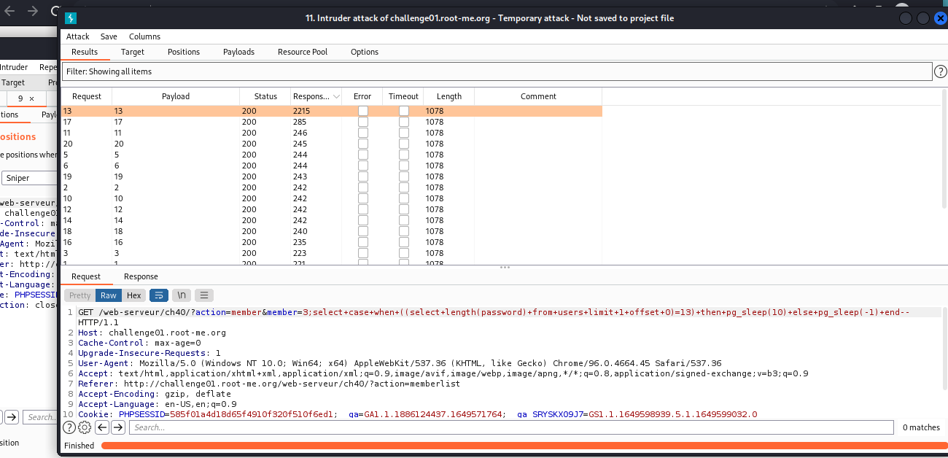Sort results by Status column header

265,96
